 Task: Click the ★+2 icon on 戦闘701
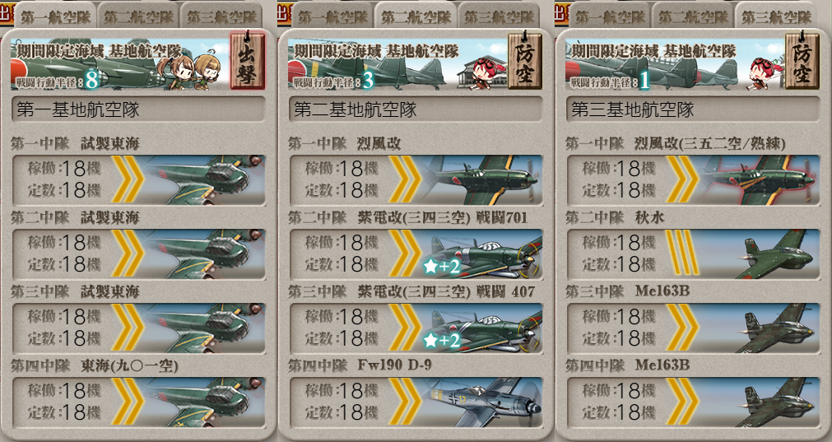coord(441,267)
